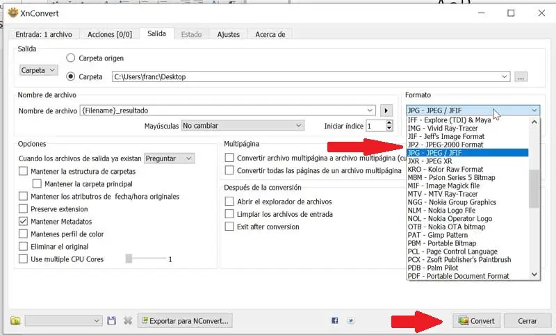Select IFF - Explore (TDI) & Maya format
Screen dimensions: 556x335
(x=467, y=120)
